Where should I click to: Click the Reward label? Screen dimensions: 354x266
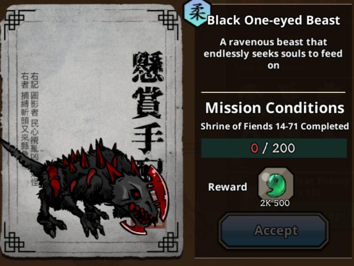tap(227, 187)
